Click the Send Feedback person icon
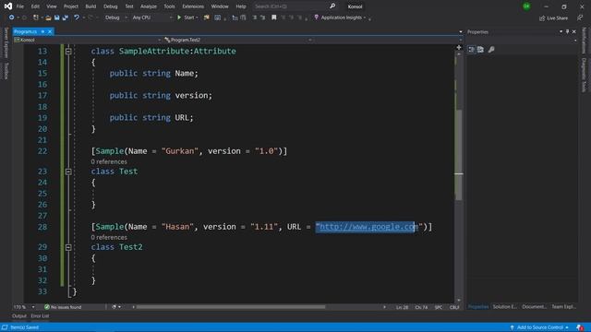This screenshot has width=591, height=332. (x=580, y=18)
